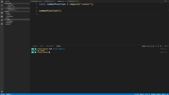169x95 pixels.
Task: Click server/index.js path in terminal
Action: (x=59, y=49)
